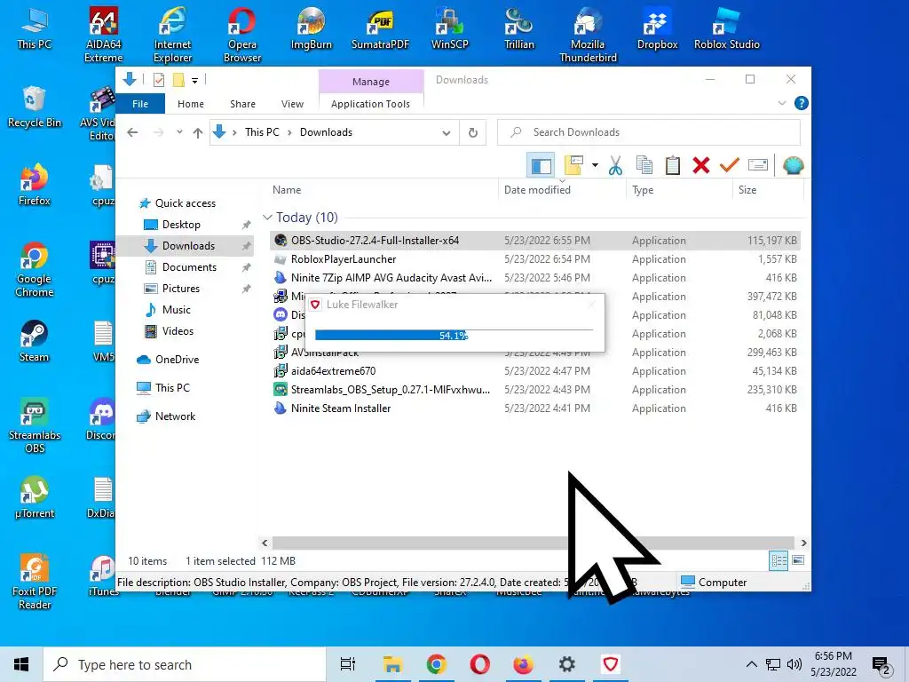Open the Home ribbon tab
The image size is (909, 682).
(x=191, y=104)
